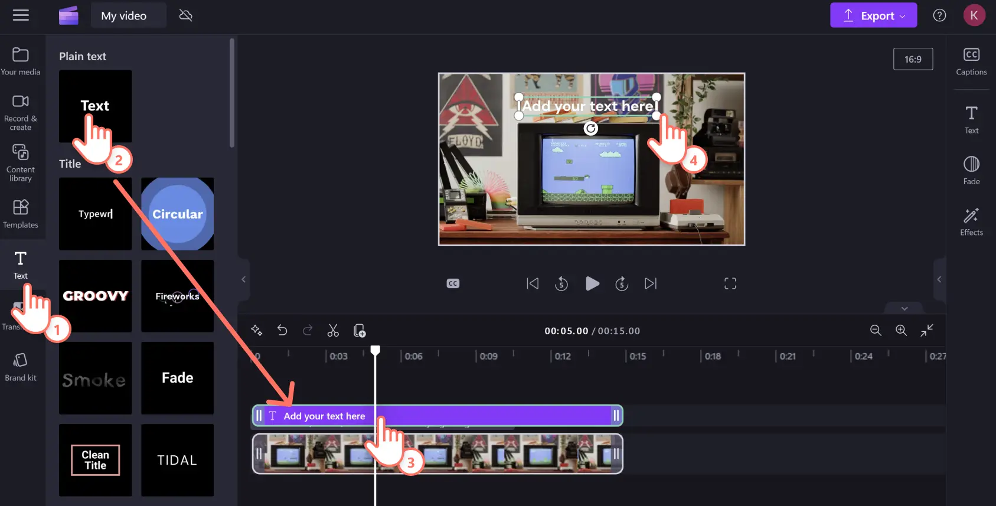The height and width of the screenshot is (506, 996).
Task: Click the cloud sync off icon
Action: [x=185, y=15]
